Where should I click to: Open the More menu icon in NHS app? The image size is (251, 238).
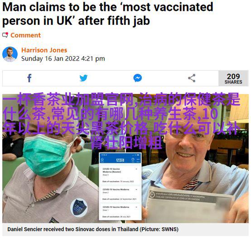[138, 160]
